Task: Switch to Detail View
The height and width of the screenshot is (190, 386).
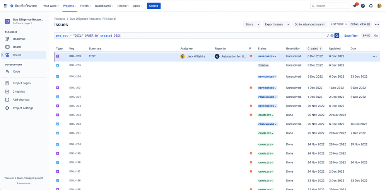Action: [360, 24]
